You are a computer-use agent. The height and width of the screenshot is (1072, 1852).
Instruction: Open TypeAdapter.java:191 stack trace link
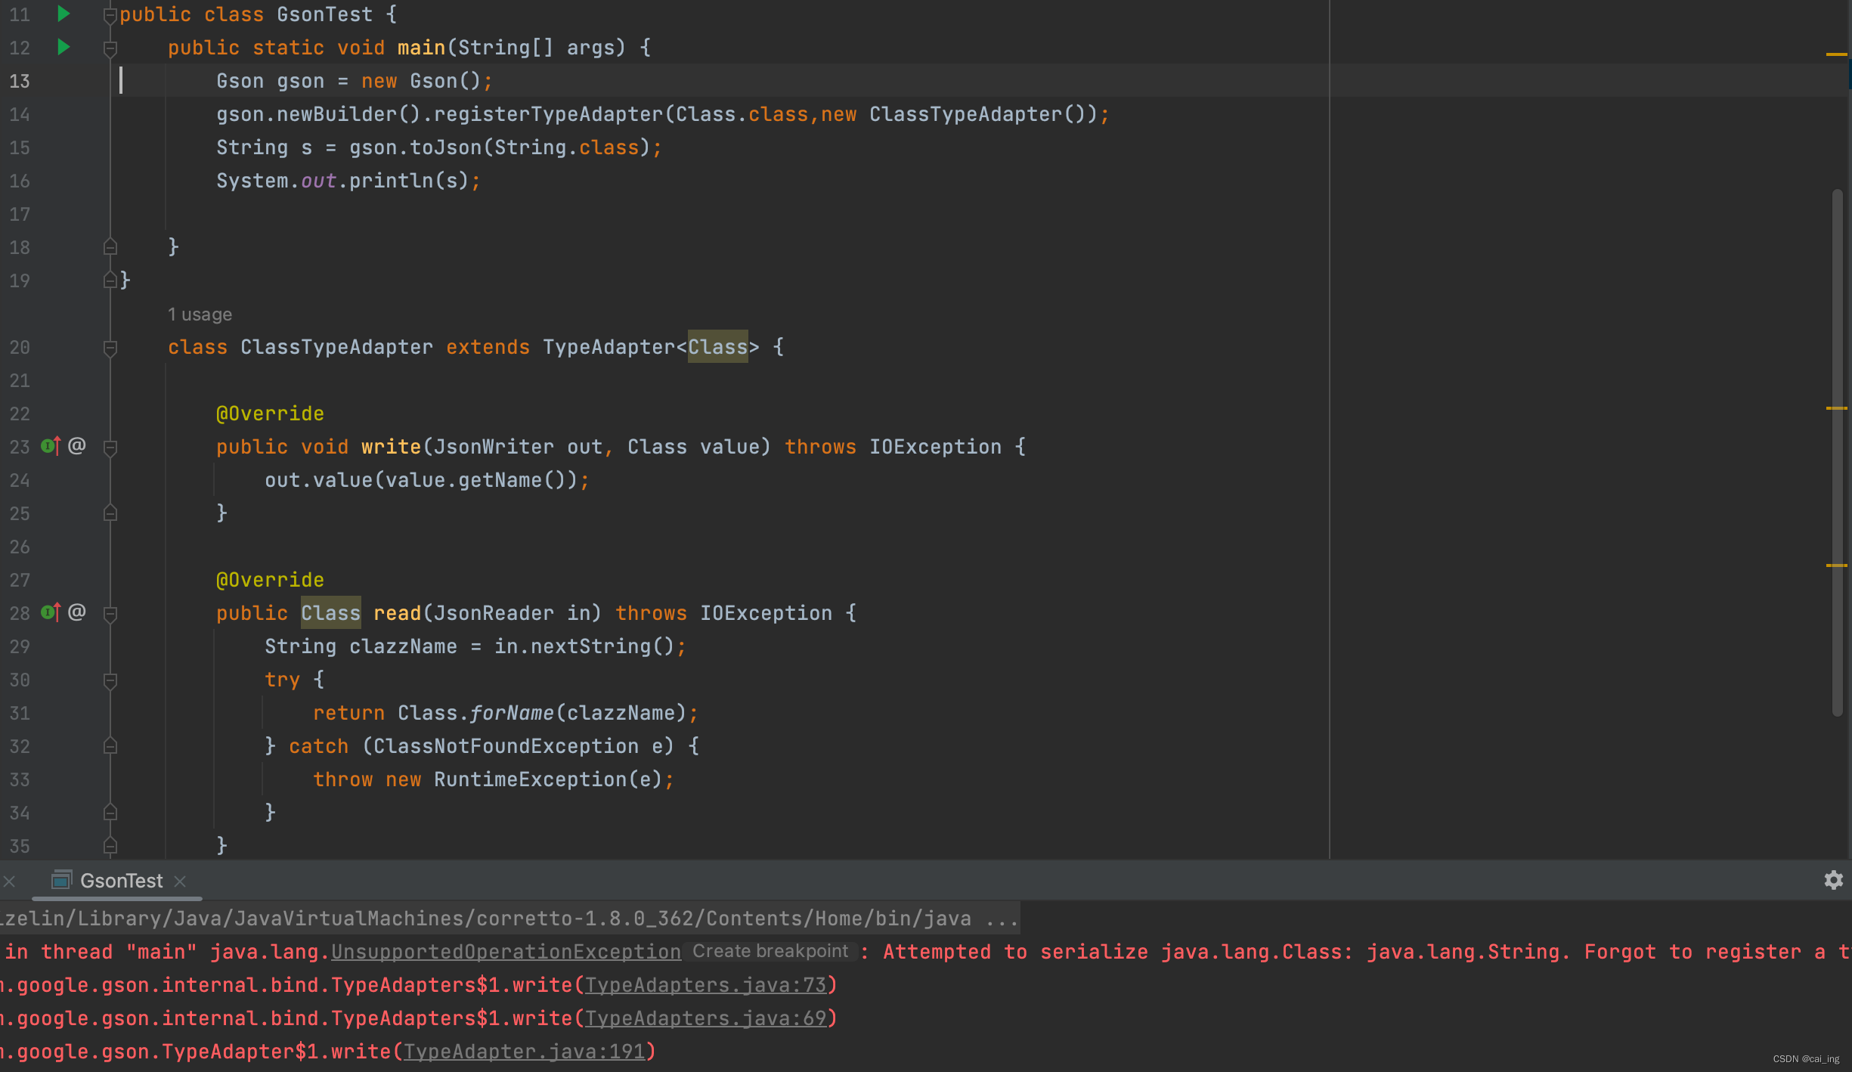tap(525, 1052)
